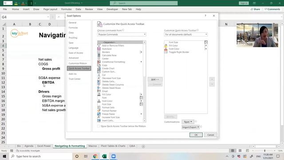Open the Customize Ribbon category
The width and height of the screenshot is (284, 160).
(79, 63)
